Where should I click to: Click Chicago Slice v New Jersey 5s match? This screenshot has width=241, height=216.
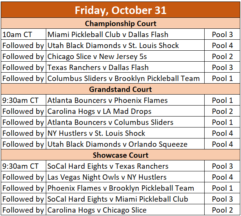97,56
